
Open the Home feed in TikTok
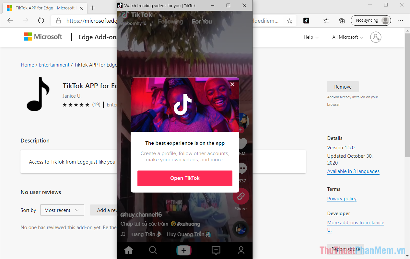(x=128, y=250)
